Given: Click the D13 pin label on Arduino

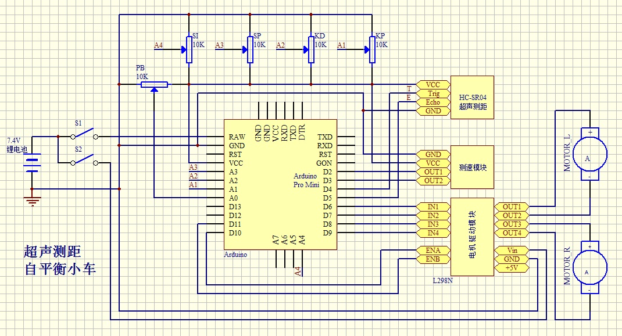Looking at the screenshot, I should pyautogui.click(x=235, y=207).
